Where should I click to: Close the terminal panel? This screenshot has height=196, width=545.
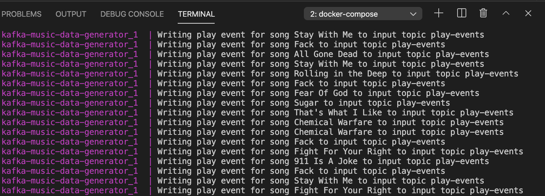click(x=528, y=14)
